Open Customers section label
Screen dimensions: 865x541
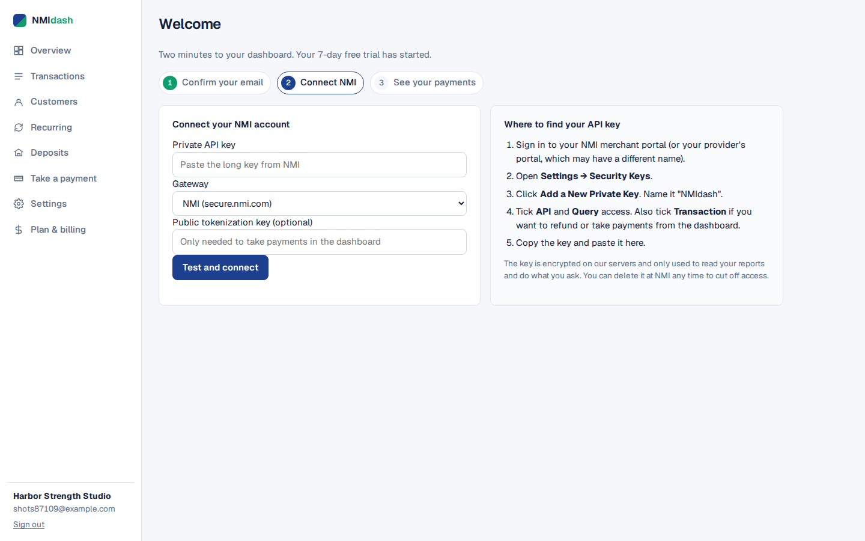coord(54,102)
